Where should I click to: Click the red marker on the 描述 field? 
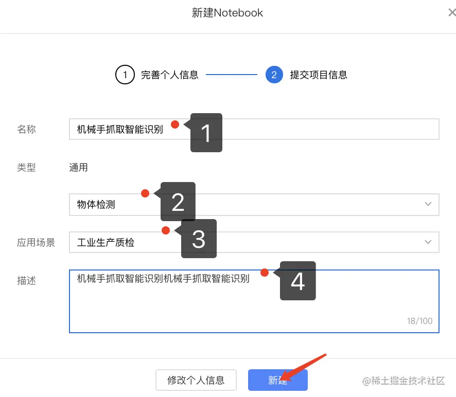[265, 273]
